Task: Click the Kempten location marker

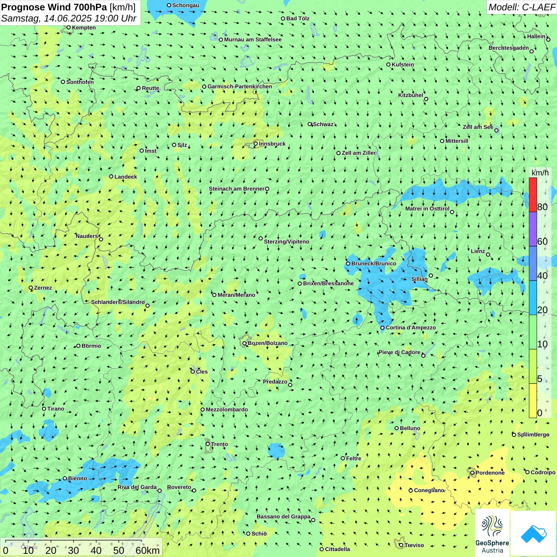Action: click(x=68, y=27)
